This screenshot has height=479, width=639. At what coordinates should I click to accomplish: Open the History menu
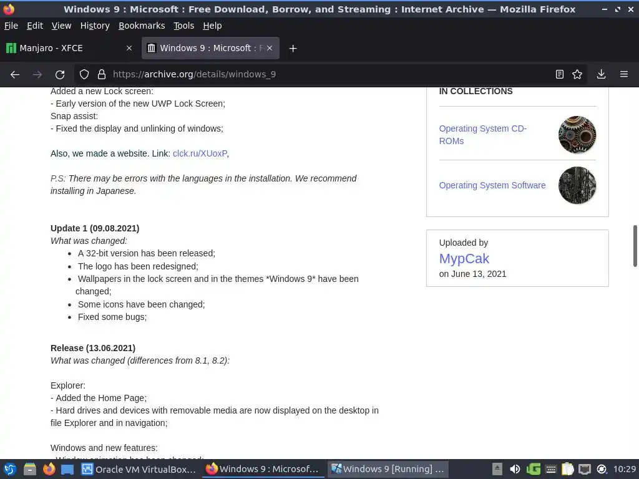95,26
